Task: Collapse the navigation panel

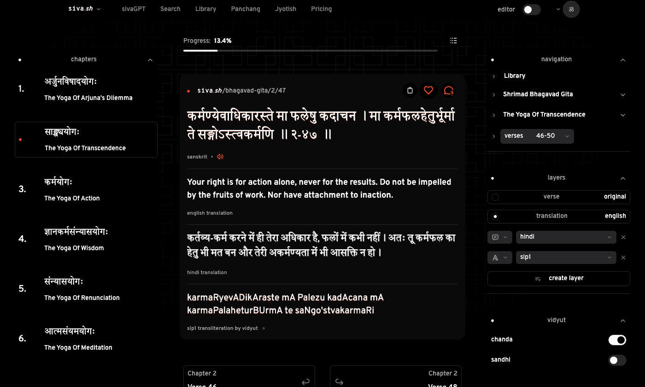Action: (623, 60)
